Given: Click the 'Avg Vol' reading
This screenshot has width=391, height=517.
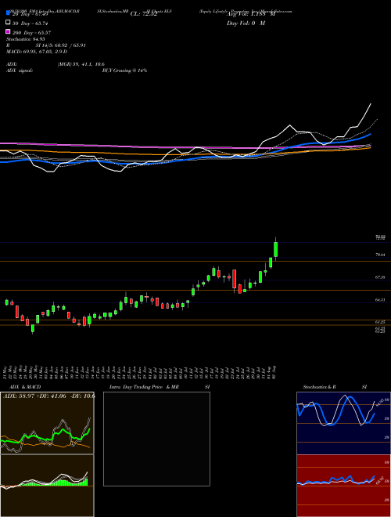Looking at the screenshot, I should coord(251,14).
